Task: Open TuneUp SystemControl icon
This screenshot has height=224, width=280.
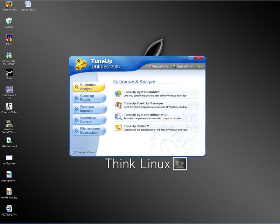Action: 118,93
